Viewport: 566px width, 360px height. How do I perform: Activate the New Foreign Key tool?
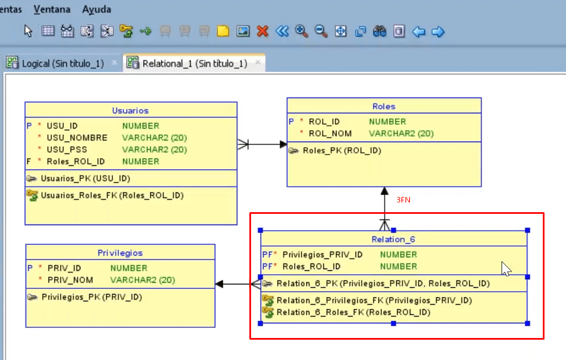tap(127, 31)
